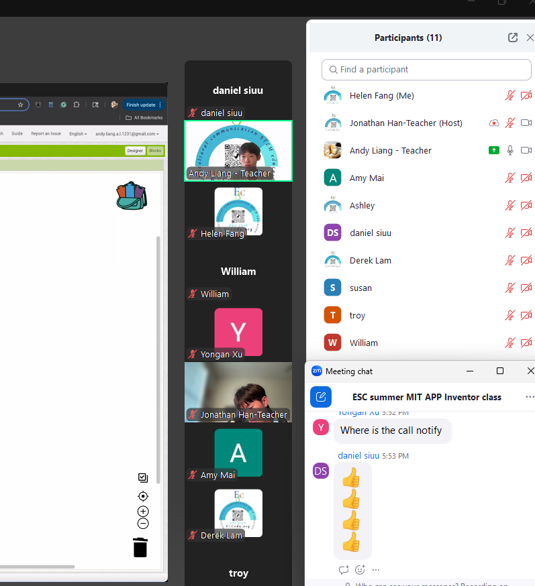This screenshot has width=535, height=586.
Task: Toggle Helen Fang (Me) video camera
Action: (x=526, y=96)
